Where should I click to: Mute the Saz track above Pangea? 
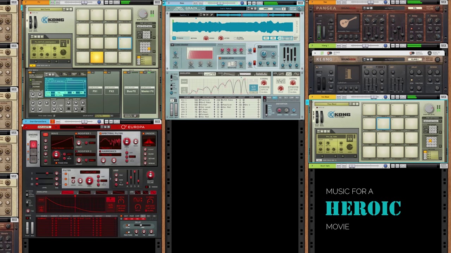pos(339,2)
